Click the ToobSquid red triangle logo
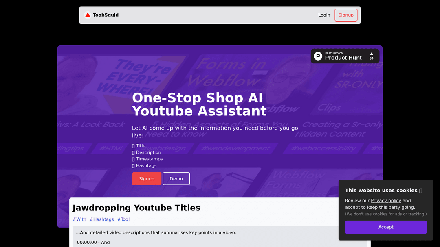Viewport: 440px width, 247px height. point(88,15)
